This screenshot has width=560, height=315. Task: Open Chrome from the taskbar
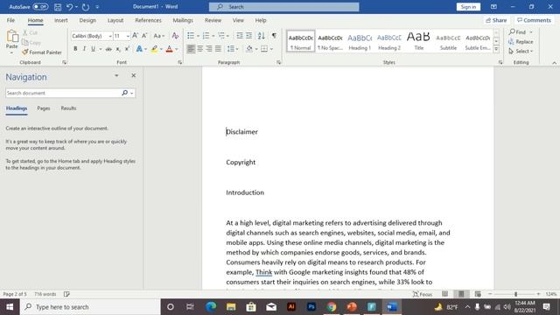pyautogui.click(x=332, y=307)
